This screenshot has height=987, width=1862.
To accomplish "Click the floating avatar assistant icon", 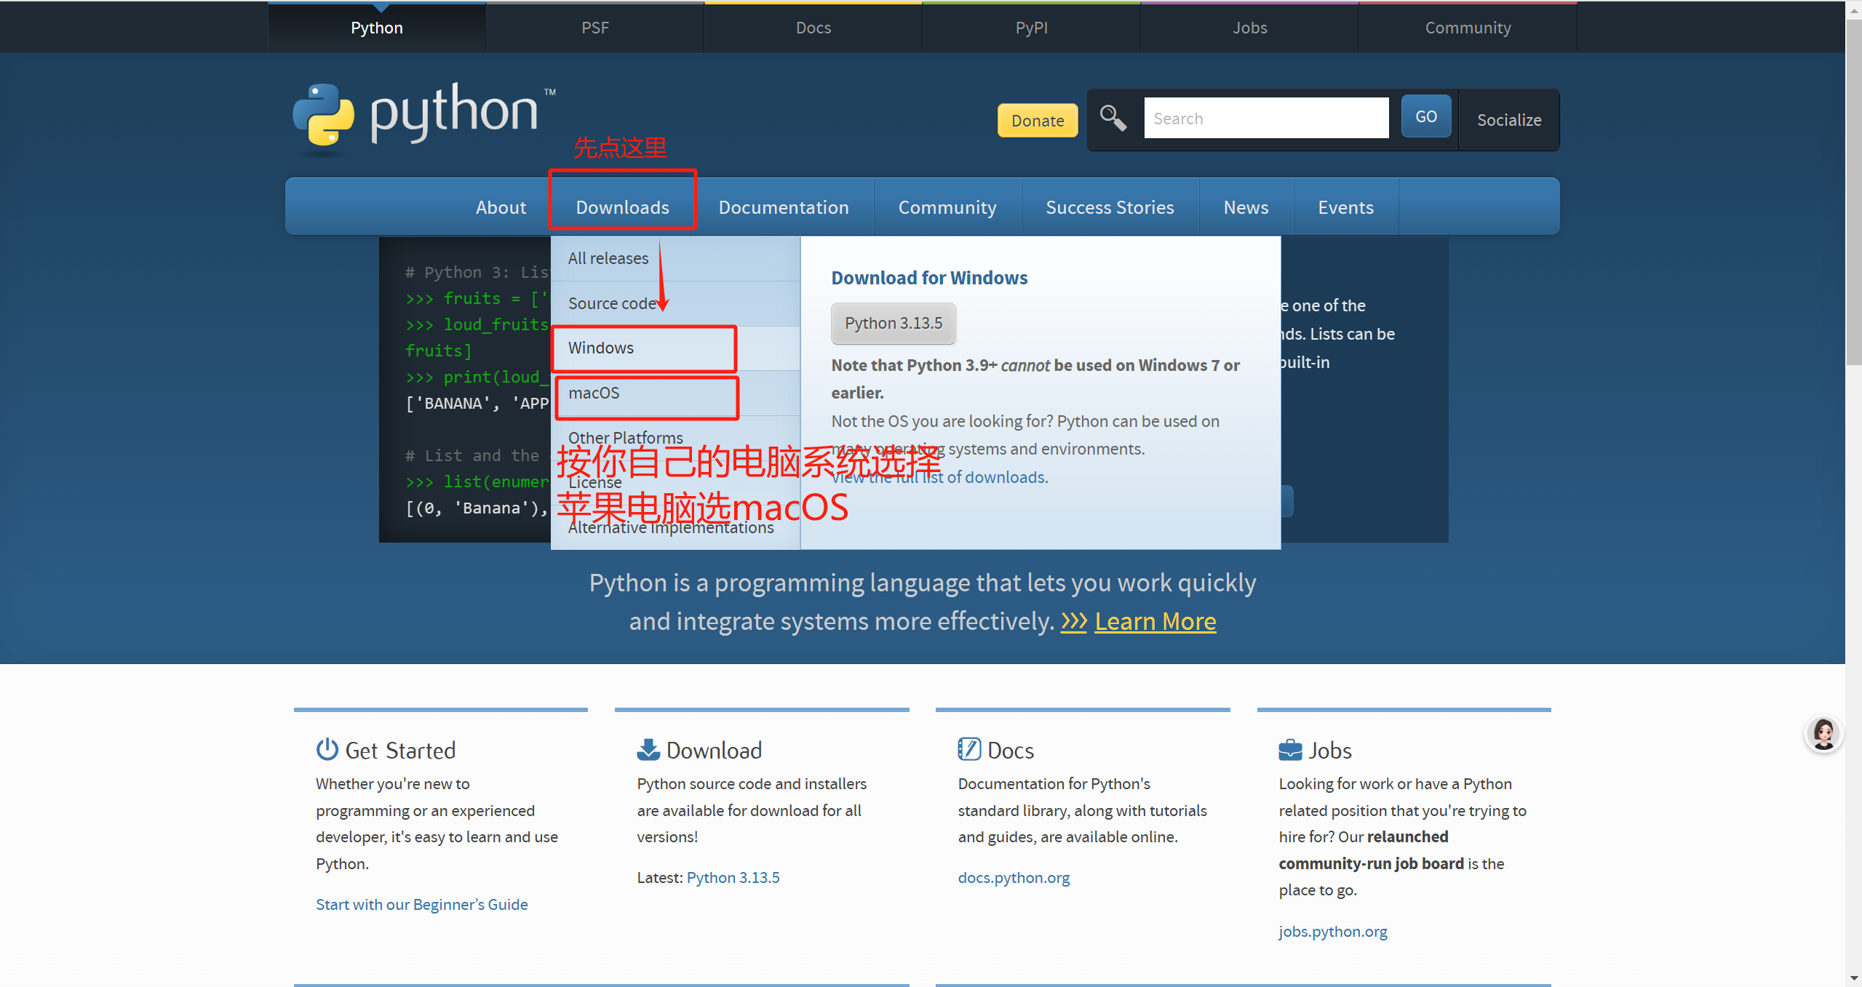I will coord(1823,734).
